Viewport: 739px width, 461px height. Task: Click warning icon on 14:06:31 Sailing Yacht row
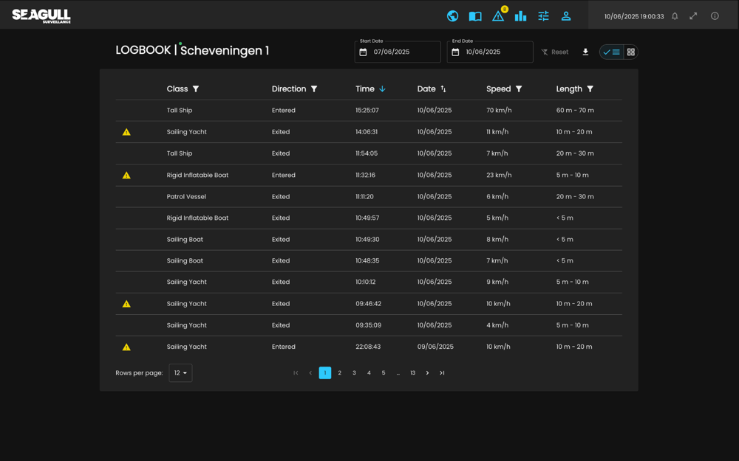tap(126, 132)
